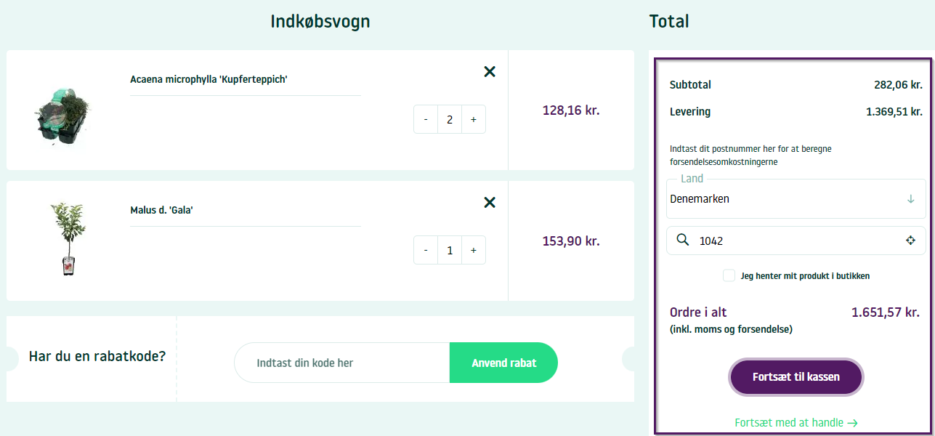935x436 pixels.
Task: Click the postcode search magnifier icon
Action: (x=683, y=241)
